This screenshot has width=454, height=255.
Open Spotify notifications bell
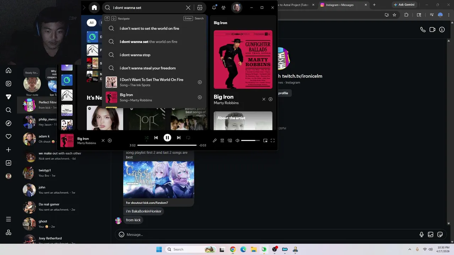(214, 7)
